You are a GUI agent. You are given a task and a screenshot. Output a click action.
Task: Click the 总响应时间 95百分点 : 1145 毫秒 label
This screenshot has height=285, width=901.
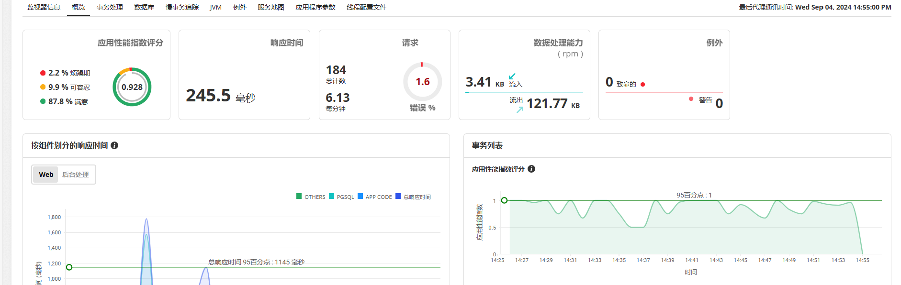256,262
